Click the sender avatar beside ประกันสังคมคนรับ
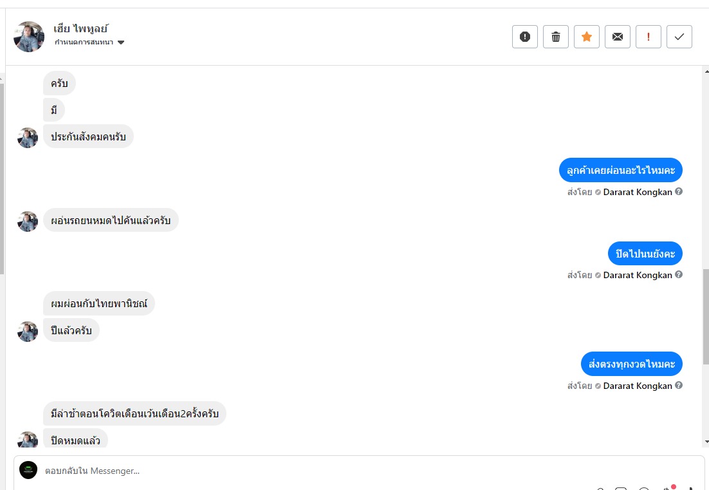 pos(28,137)
